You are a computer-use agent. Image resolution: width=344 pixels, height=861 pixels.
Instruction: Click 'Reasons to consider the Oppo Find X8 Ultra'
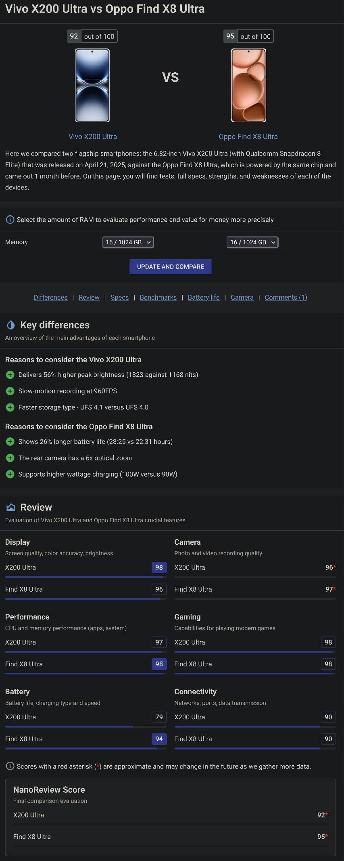[79, 427]
